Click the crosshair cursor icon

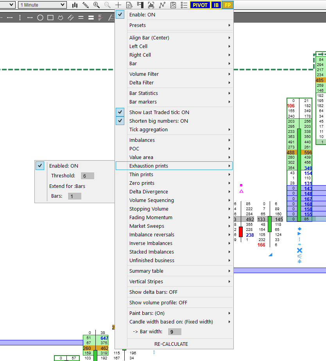click(x=118, y=5)
